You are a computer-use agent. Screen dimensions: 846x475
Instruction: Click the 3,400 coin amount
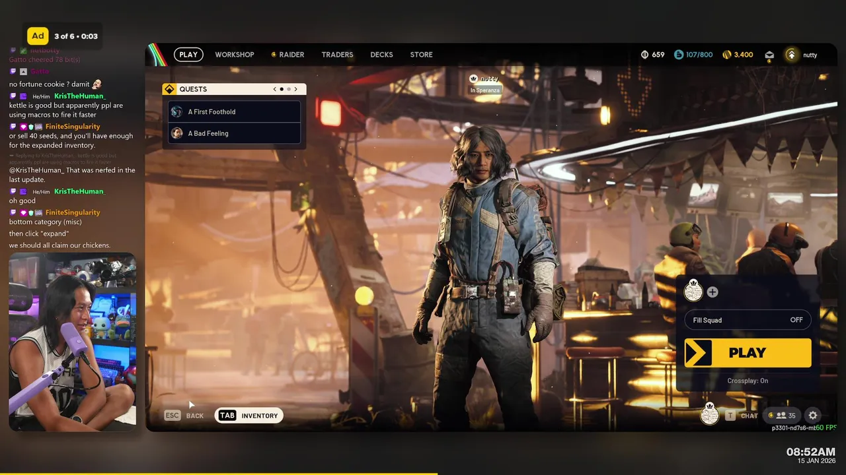coord(744,55)
